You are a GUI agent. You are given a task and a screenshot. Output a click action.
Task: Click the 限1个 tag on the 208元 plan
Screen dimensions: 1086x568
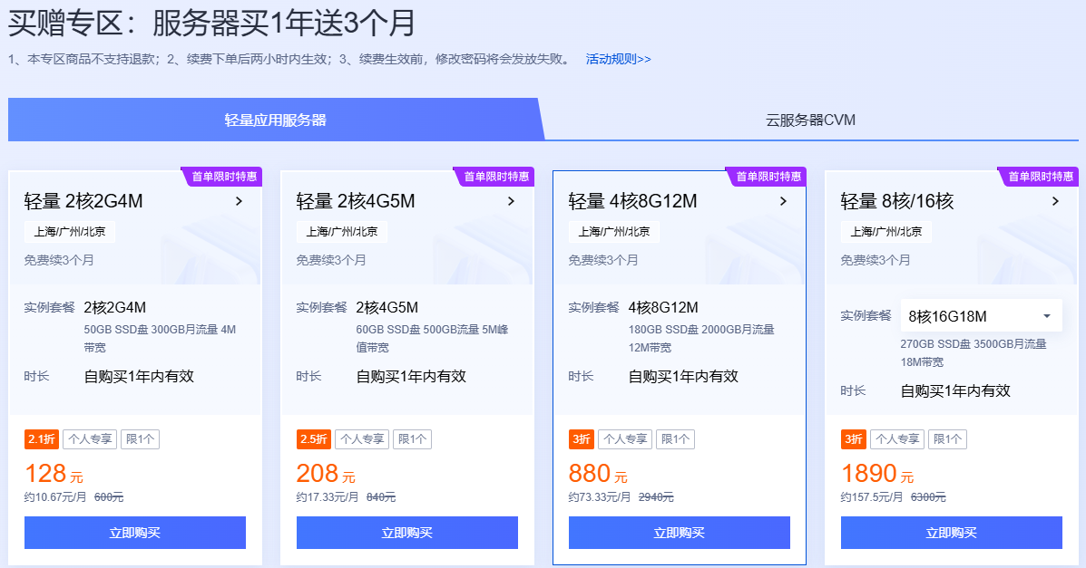pyautogui.click(x=412, y=439)
